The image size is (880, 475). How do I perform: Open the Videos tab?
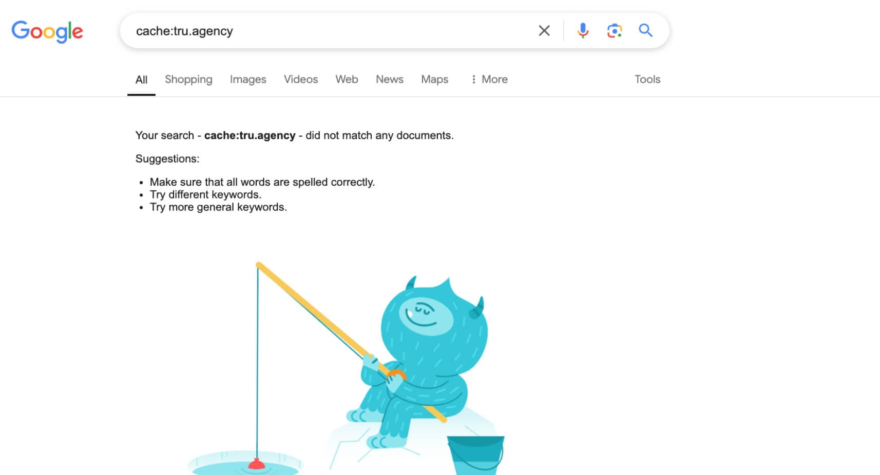tap(301, 80)
